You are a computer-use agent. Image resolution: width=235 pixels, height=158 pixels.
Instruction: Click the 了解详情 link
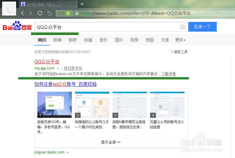pyautogui.click(x=168, y=74)
